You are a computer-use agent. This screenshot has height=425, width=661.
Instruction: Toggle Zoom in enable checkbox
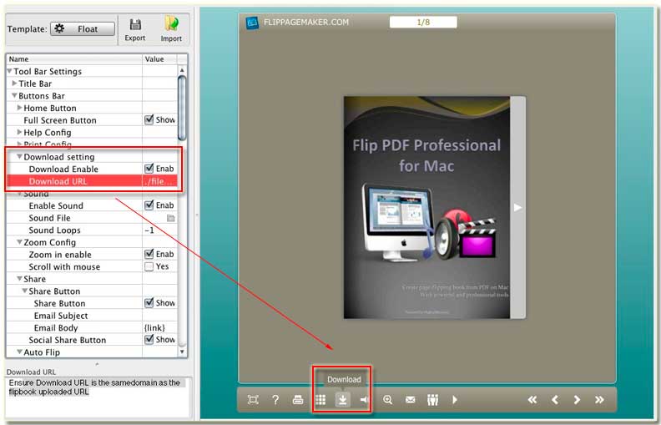point(149,254)
